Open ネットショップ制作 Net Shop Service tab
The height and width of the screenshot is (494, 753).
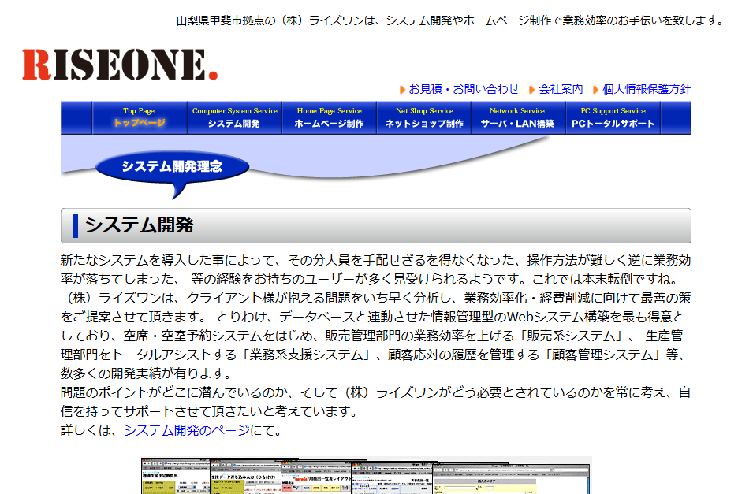(424, 117)
